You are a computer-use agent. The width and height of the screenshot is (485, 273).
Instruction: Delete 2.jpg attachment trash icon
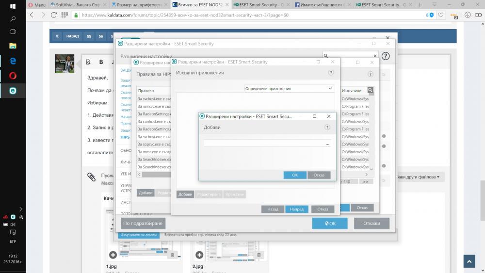coord(259,255)
